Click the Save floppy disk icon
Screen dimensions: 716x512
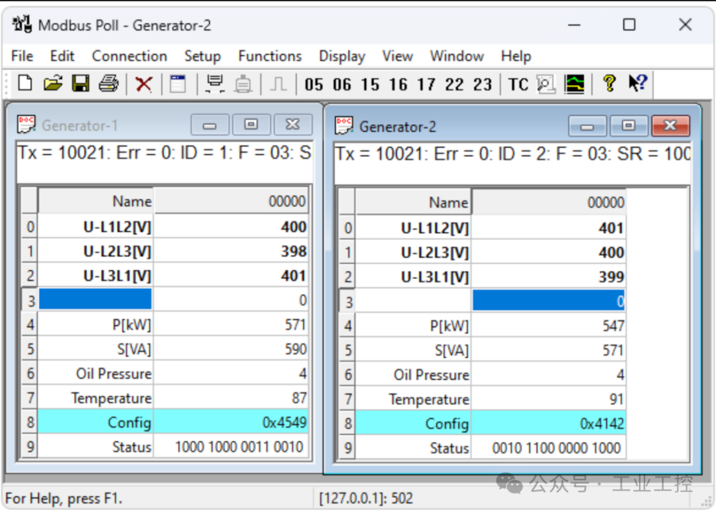pyautogui.click(x=81, y=84)
